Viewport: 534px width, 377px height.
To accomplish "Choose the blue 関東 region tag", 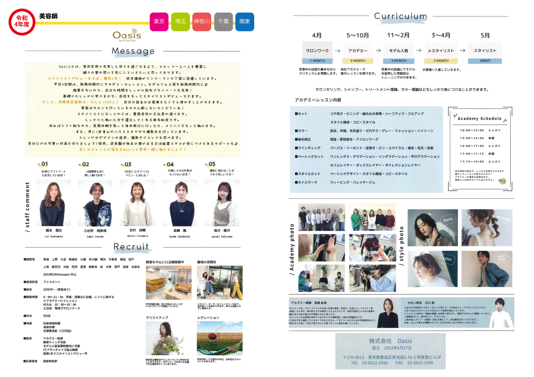I will pyautogui.click(x=244, y=22).
